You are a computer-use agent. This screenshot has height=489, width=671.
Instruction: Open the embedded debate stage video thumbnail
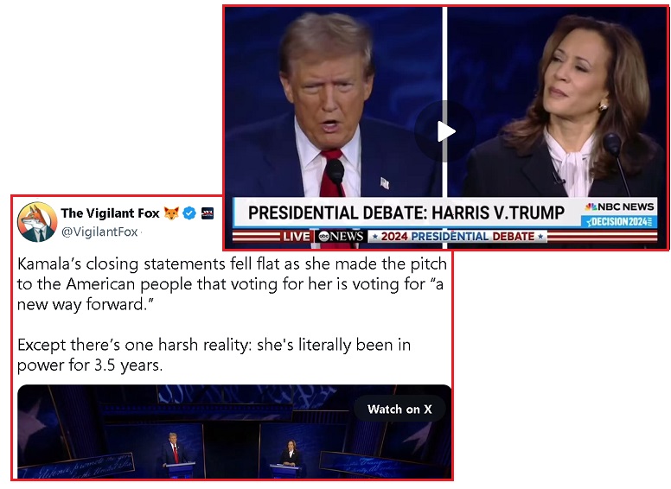234,432
